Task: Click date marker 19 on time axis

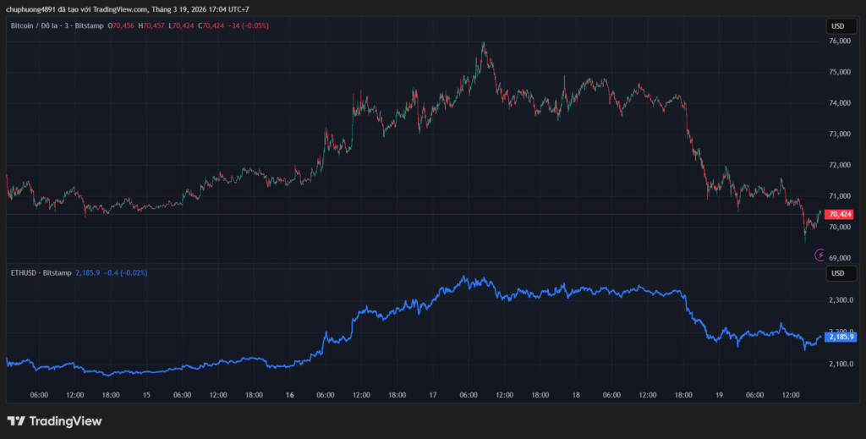Action: [719, 395]
